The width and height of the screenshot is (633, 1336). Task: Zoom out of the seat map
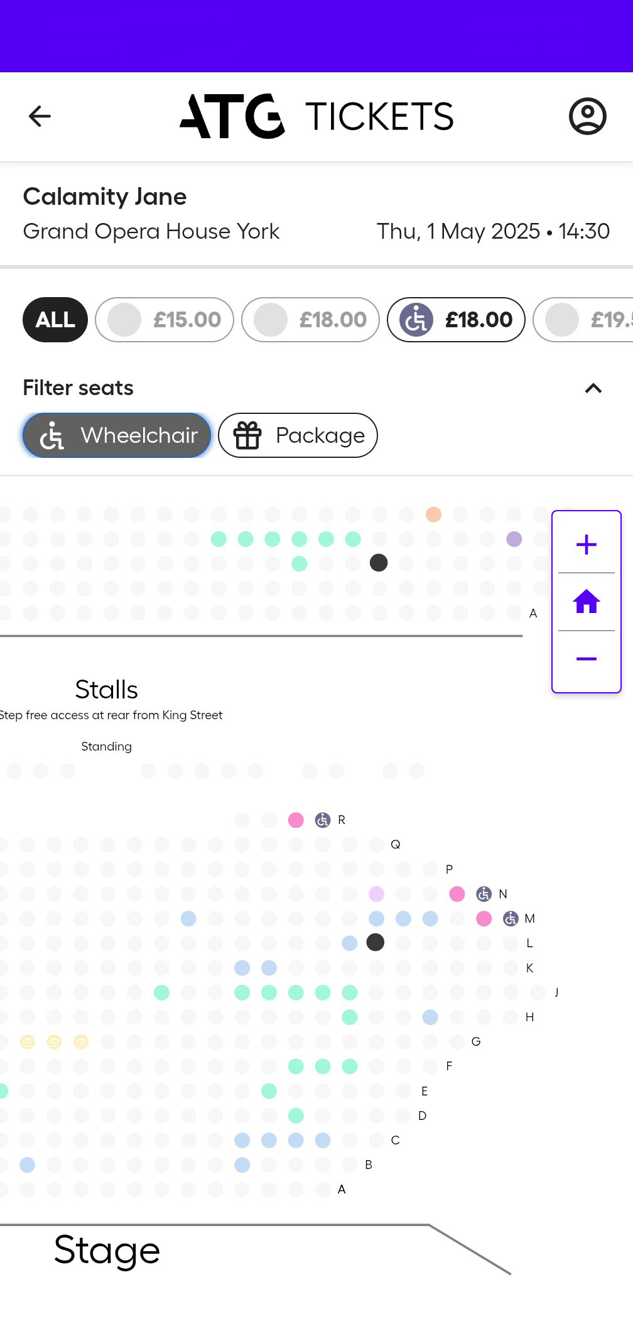pyautogui.click(x=586, y=659)
